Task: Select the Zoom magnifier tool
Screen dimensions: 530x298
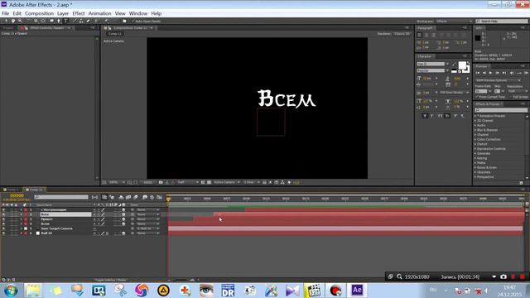Action: point(20,21)
